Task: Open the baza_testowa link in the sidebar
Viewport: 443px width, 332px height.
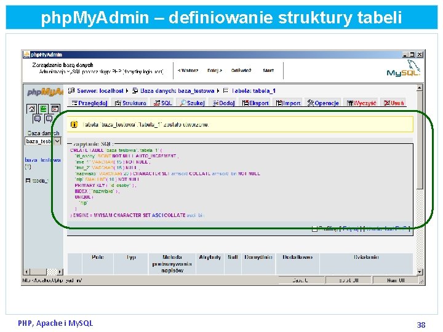Action: coord(42,160)
